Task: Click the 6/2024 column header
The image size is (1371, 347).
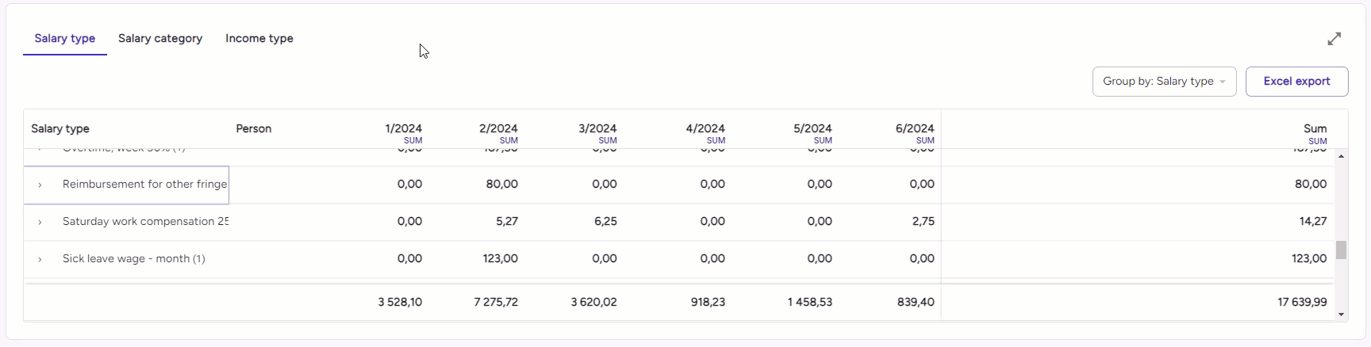Action: 914,128
